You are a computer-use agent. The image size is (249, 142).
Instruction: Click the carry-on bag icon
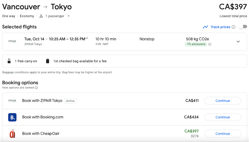[9, 61]
